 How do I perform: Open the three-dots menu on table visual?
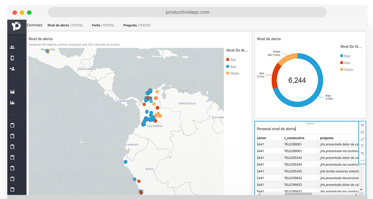[362, 160]
